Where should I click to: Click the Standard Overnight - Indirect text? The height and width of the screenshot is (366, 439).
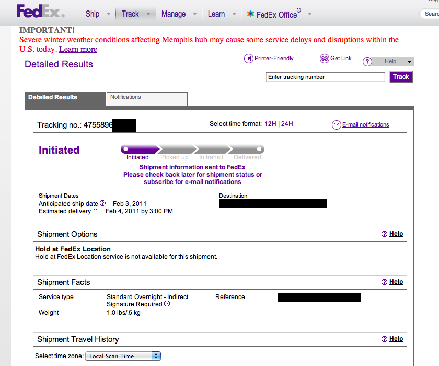147,297
